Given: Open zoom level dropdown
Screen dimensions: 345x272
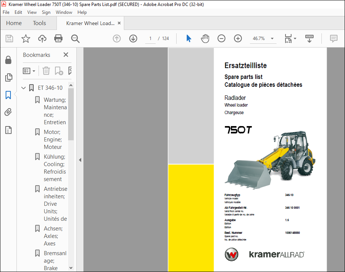Looking at the screenshot, I should tap(272, 39).
